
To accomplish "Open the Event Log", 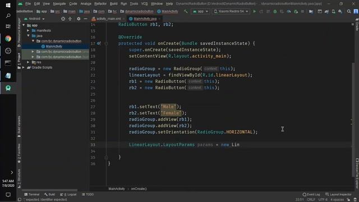I will 311,195.
